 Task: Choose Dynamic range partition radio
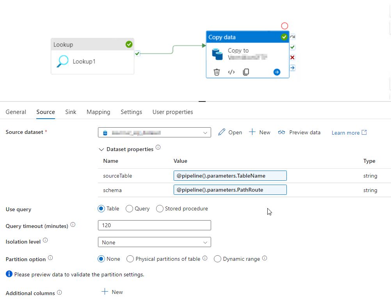click(x=217, y=259)
